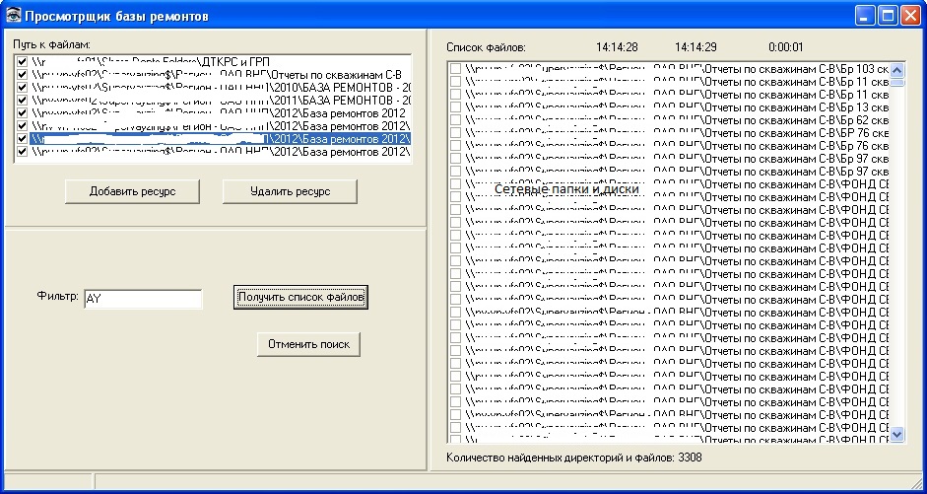Maximize the Просмотрщик базы ремонтов window

[x=888, y=16]
